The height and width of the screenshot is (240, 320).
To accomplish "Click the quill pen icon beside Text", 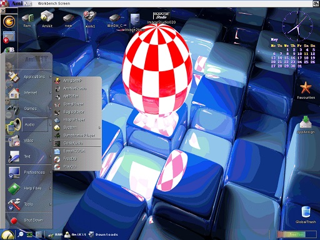I will click(x=14, y=157).
